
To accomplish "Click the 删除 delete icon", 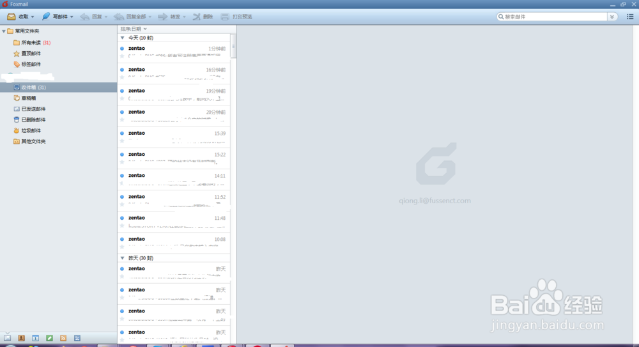I will [x=196, y=17].
